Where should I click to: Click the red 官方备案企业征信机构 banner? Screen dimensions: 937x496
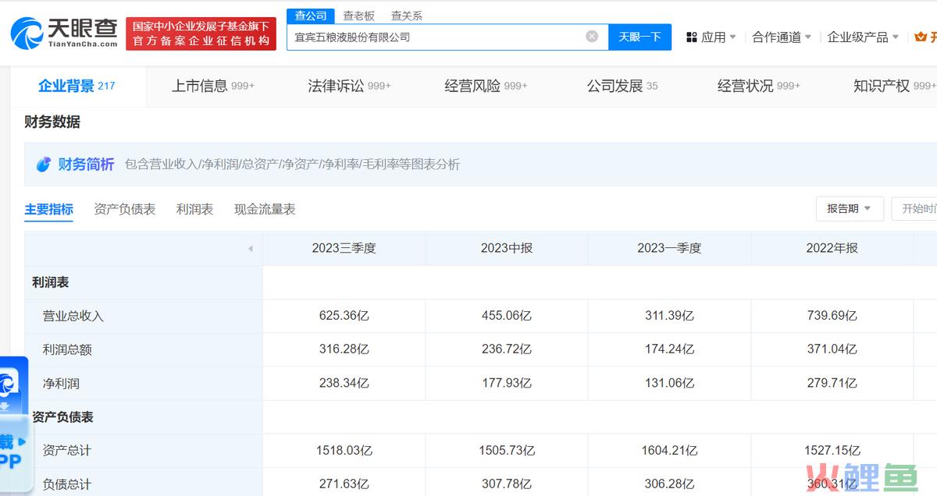point(201,34)
